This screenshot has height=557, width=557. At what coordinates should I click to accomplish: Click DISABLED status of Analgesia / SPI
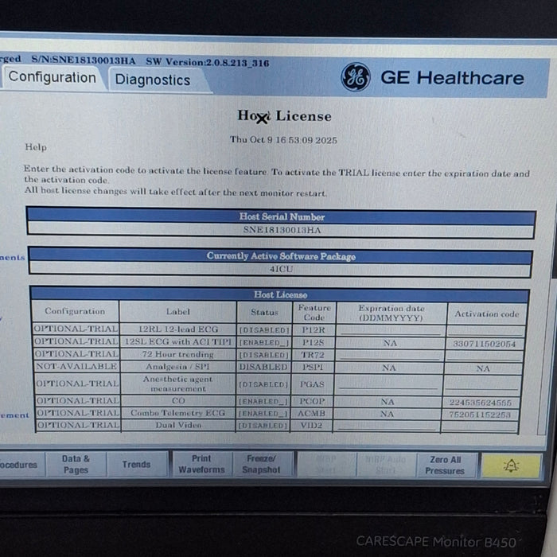(x=263, y=367)
